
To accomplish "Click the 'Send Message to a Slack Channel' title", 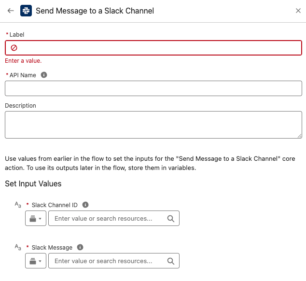I will 95,11.
